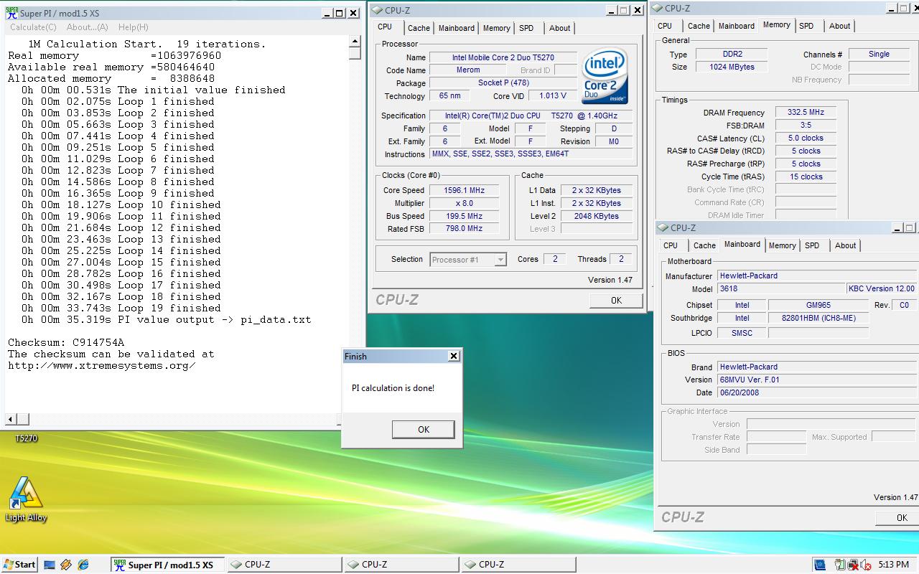Click the Checksum: C914754A line
The width and height of the screenshot is (919, 574).
pyautogui.click(x=66, y=342)
